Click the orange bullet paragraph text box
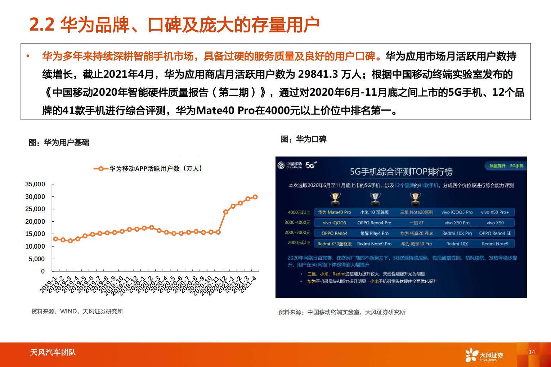 (x=275, y=82)
